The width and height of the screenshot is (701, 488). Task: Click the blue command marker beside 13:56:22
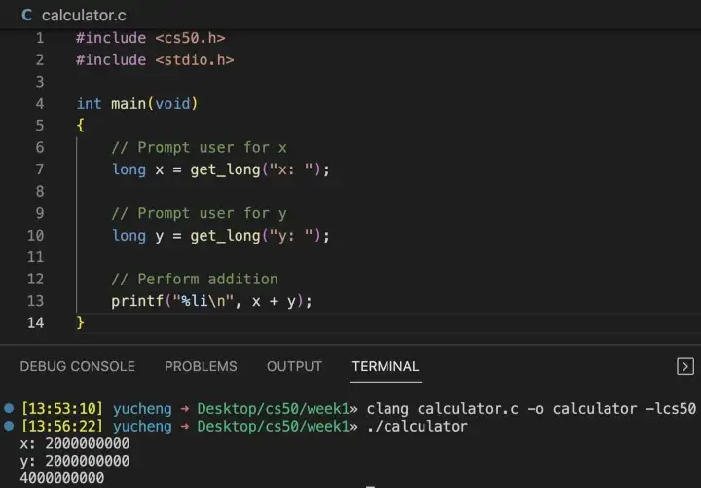click(x=9, y=426)
